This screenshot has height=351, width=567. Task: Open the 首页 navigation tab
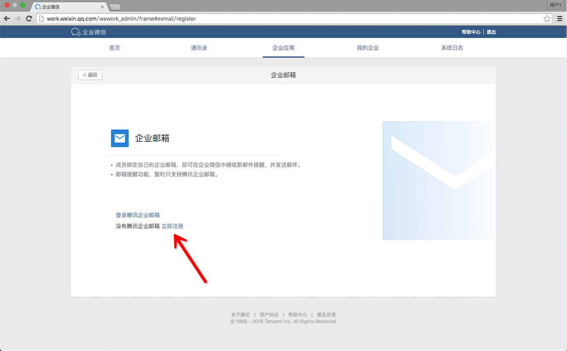[x=114, y=48]
